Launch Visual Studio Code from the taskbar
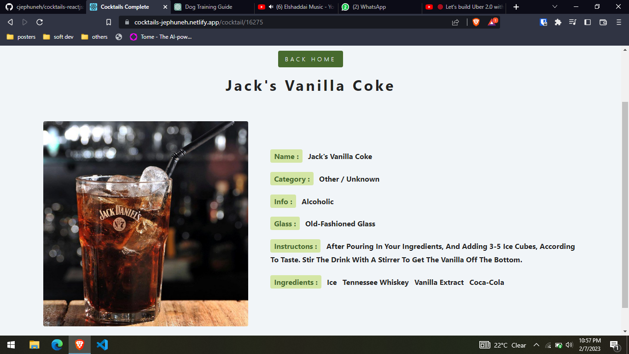629x354 pixels. point(102,344)
